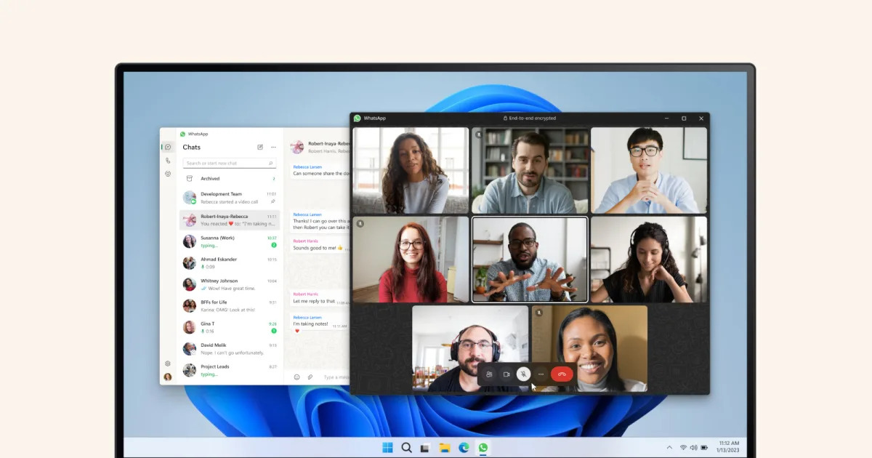Image resolution: width=872 pixels, height=458 pixels.
Task: Toggle the speaker volume icon in system tray
Action: 694,447
